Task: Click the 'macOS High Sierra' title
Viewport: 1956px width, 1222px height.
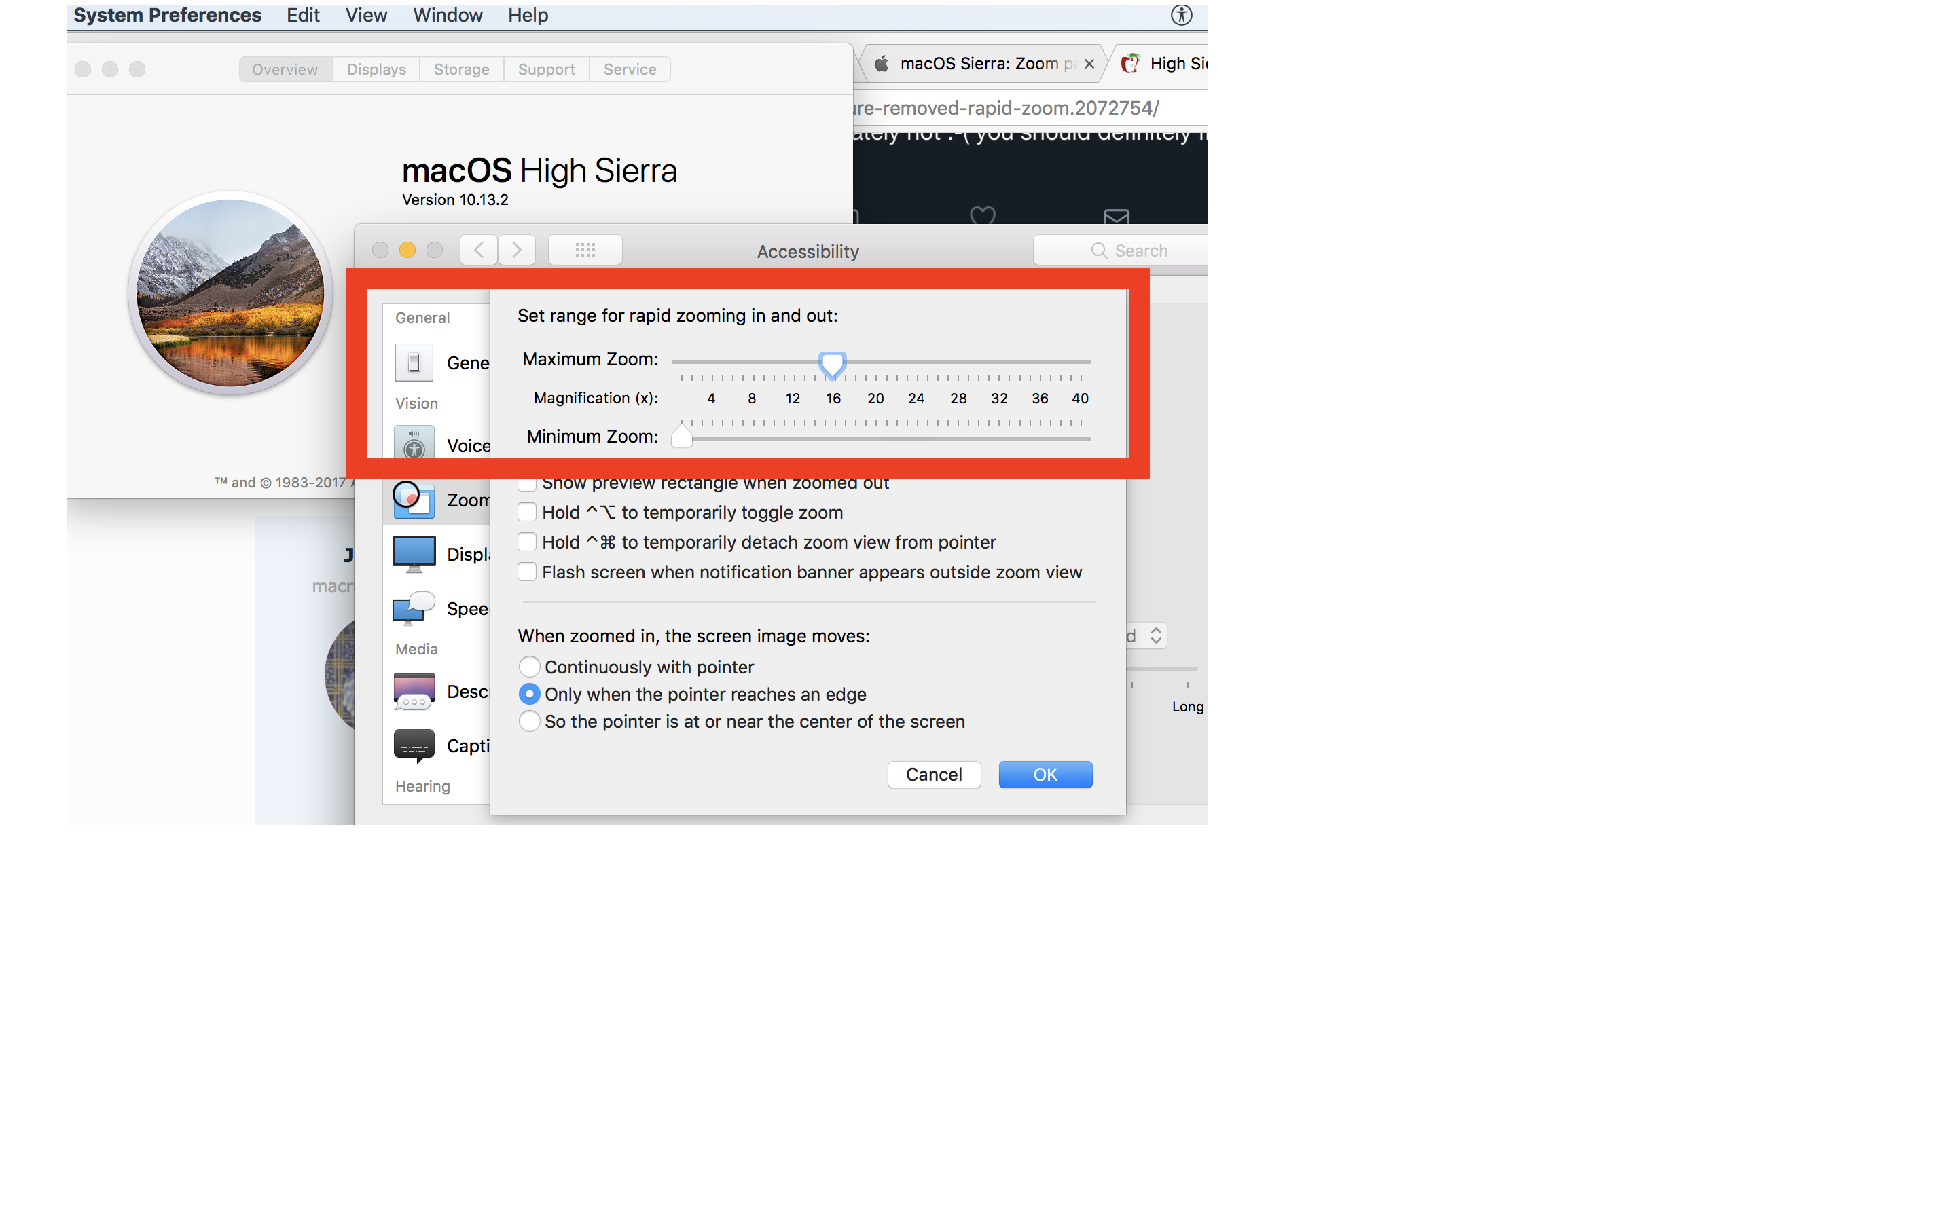Action: coord(539,170)
